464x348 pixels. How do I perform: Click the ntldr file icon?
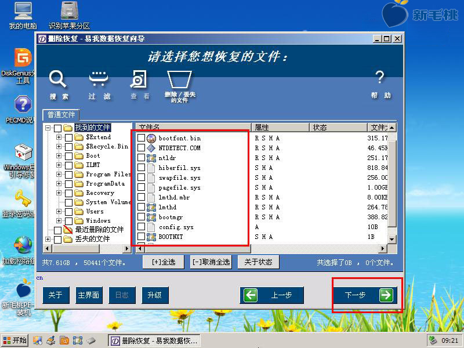(x=151, y=158)
